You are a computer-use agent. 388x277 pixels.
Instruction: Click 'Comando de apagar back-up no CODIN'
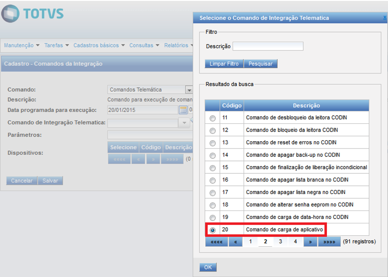[293, 155]
